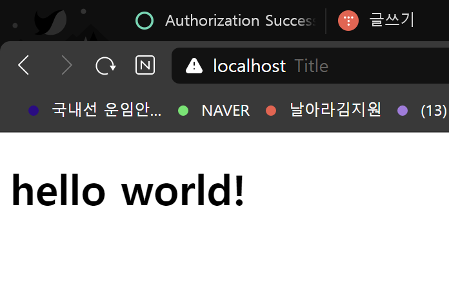This screenshot has height=301, width=449.
Task: Open the Whale browser logo menu
Action: point(50,23)
